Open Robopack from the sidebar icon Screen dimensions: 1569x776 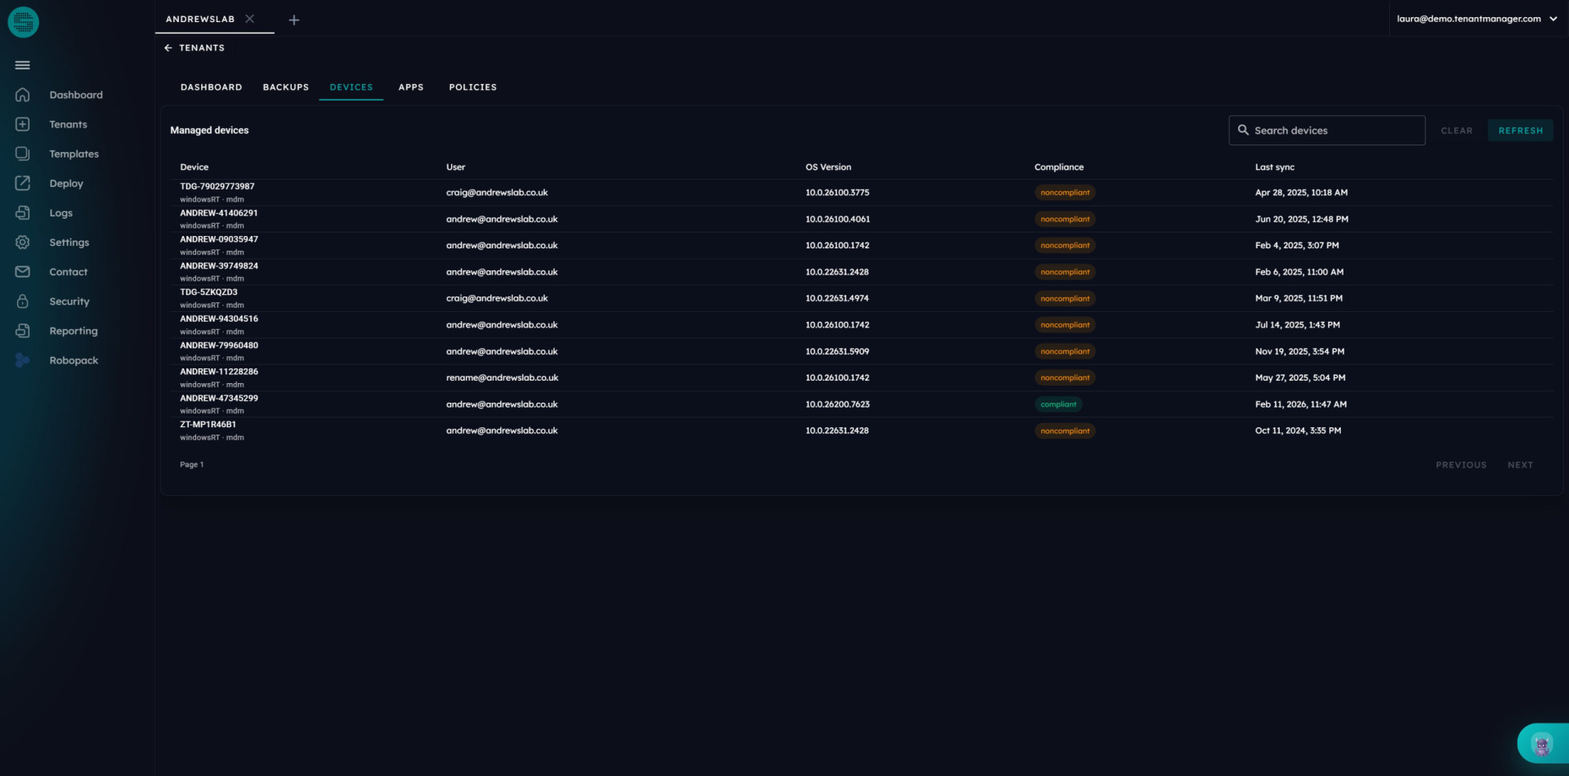[23, 360]
